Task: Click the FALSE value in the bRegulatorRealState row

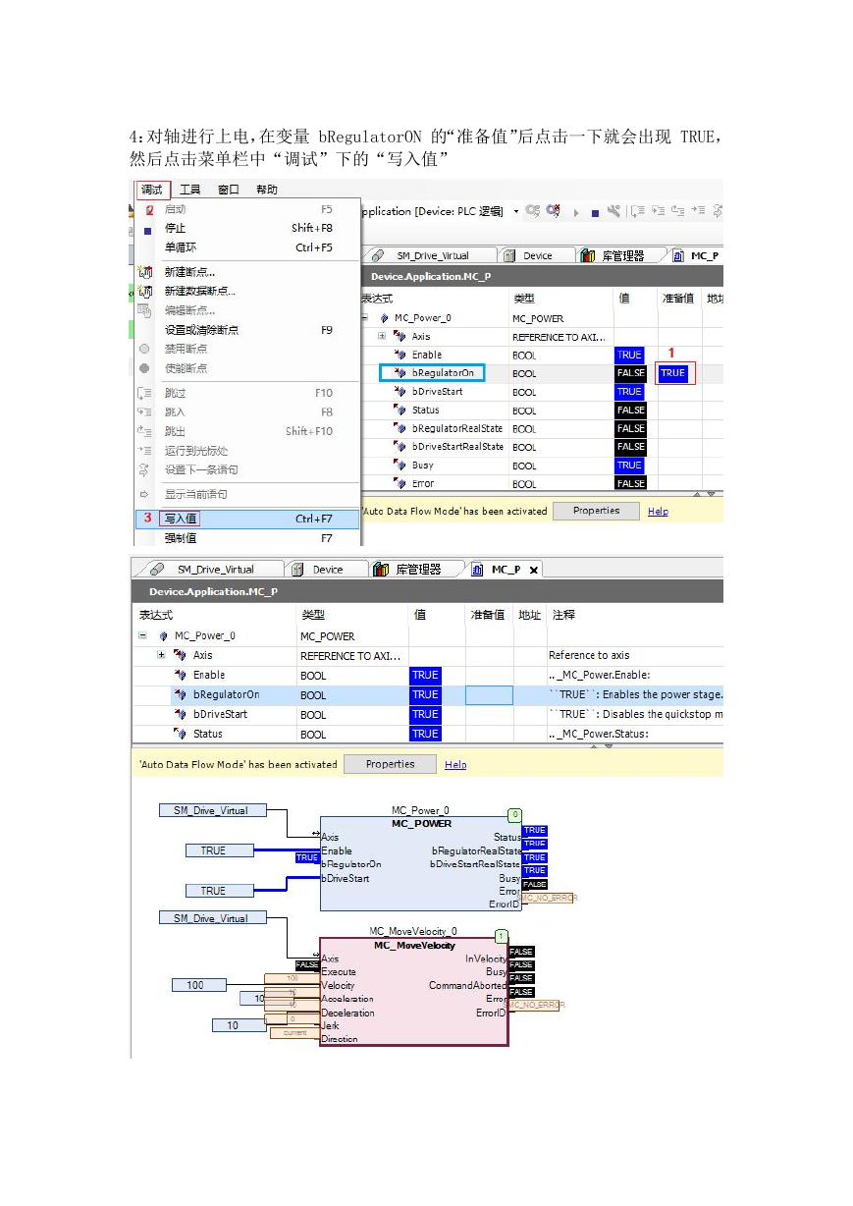Action: coord(631,428)
